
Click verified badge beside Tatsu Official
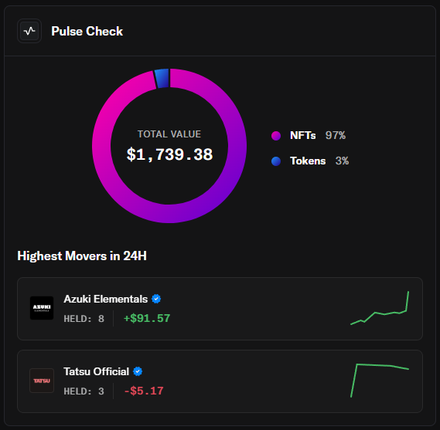(138, 371)
